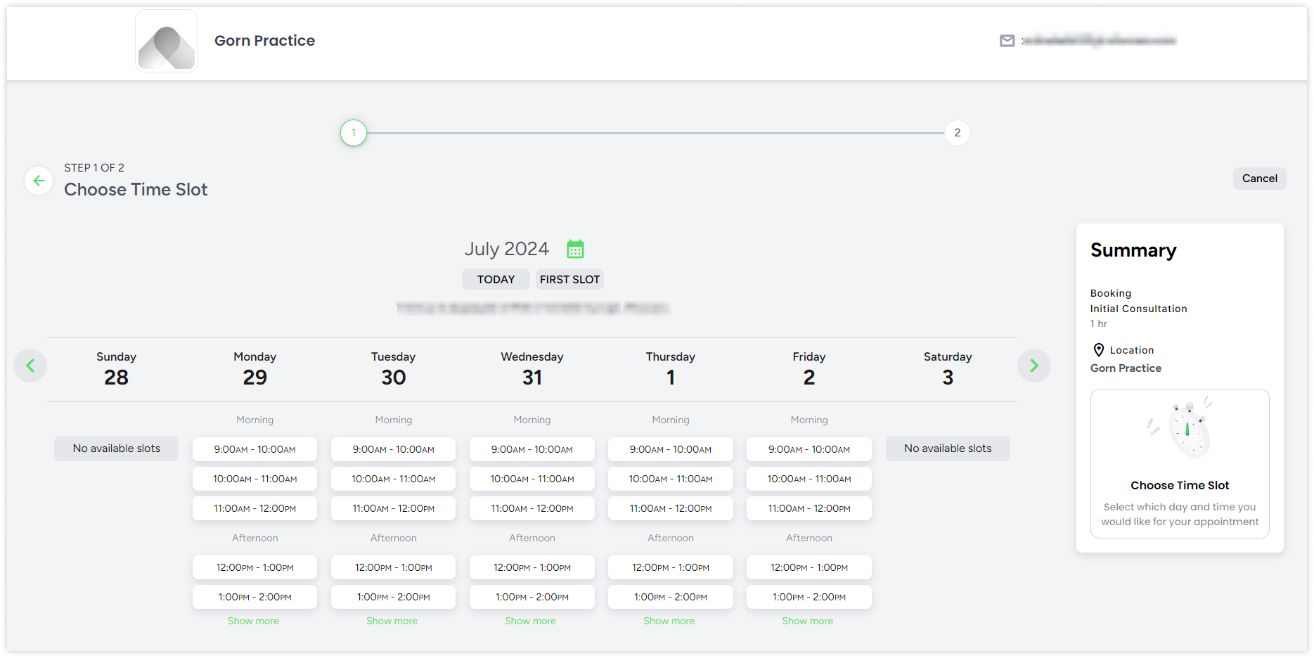Select Friday 2 10:00AM - 11:00AM slot

click(x=809, y=479)
